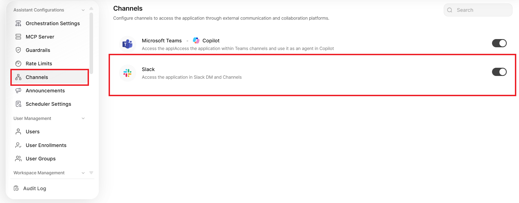Click the Rate Limits gauge icon

click(18, 64)
